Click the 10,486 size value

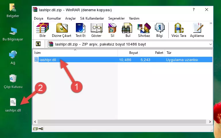pyautogui.click(x=125, y=60)
